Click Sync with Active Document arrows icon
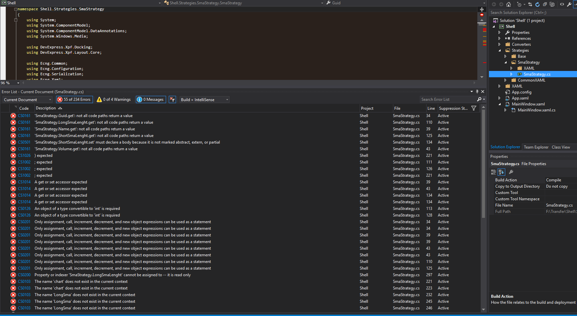This screenshot has width=577, height=316. click(530, 4)
